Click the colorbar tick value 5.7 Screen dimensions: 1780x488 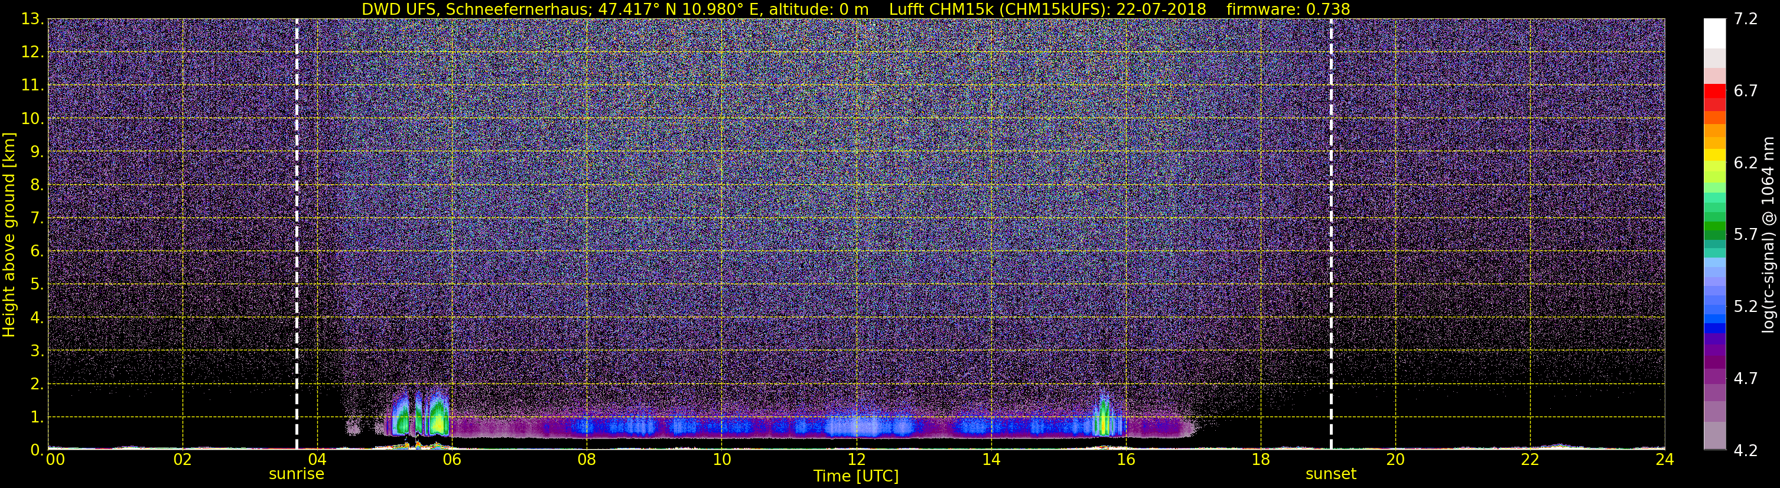pyautogui.click(x=1746, y=235)
